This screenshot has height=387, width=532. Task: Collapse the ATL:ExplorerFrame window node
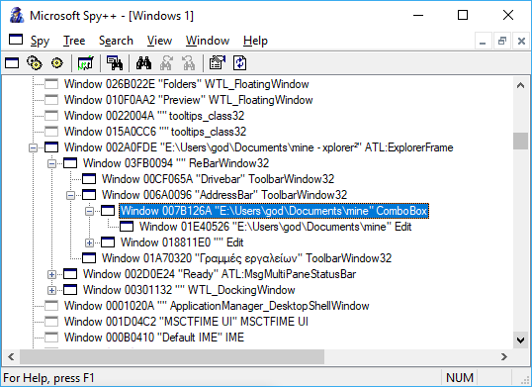[x=33, y=147]
